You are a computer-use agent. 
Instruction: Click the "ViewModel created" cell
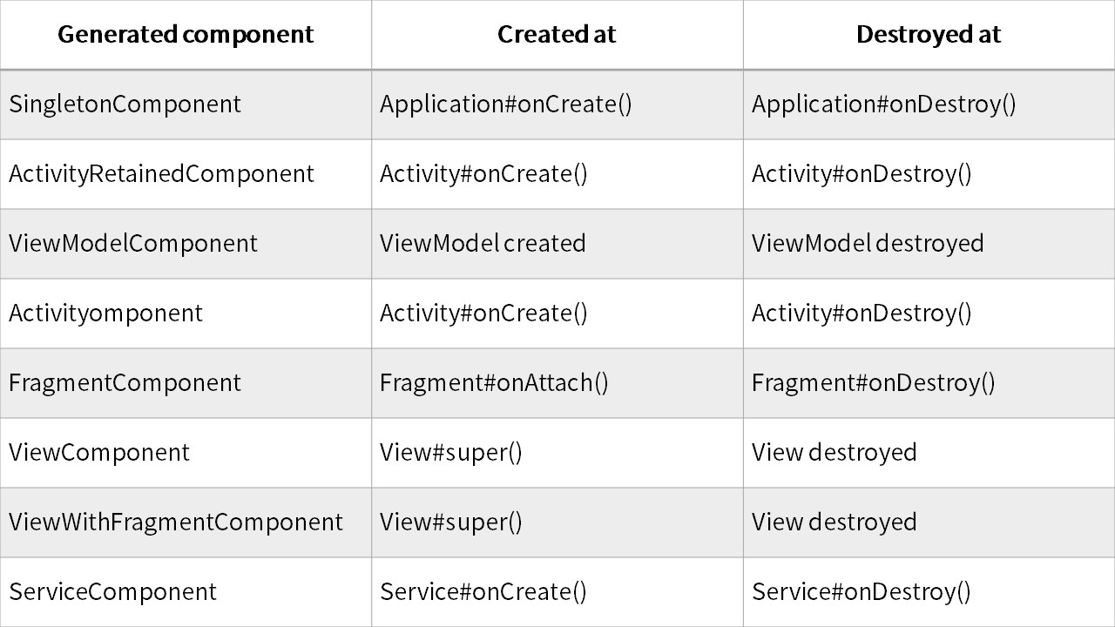click(x=483, y=243)
